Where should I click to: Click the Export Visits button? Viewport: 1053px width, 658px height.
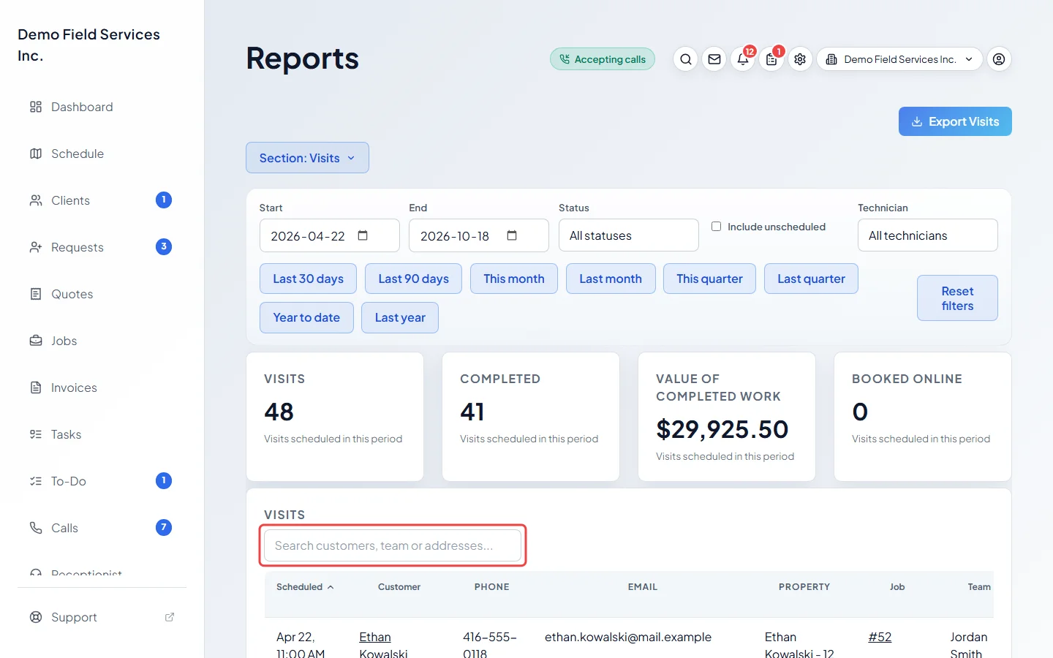click(x=955, y=121)
